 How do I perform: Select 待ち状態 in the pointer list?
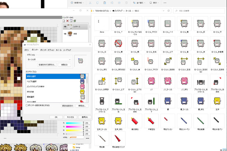(x=56, y=92)
